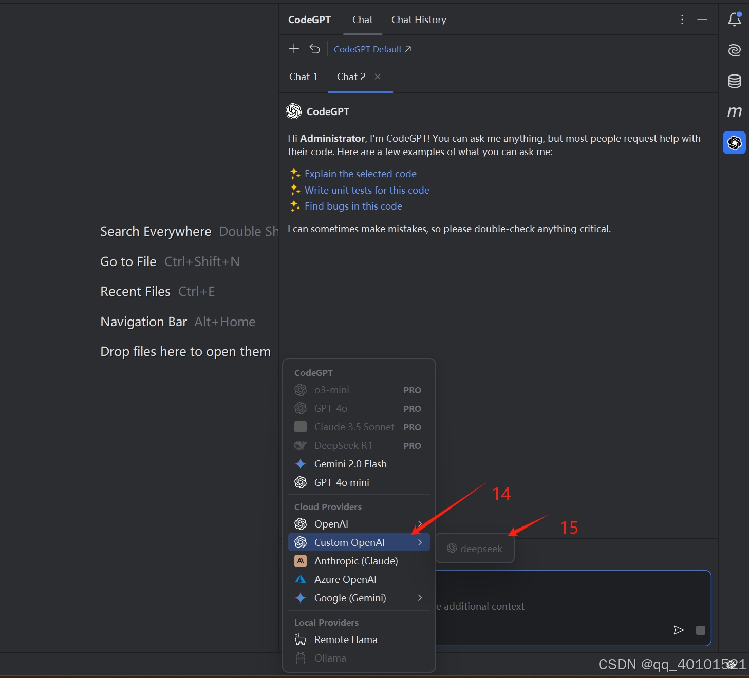Click the sparkle icon beside Write unit tests
The height and width of the screenshot is (678, 749).
coord(295,190)
